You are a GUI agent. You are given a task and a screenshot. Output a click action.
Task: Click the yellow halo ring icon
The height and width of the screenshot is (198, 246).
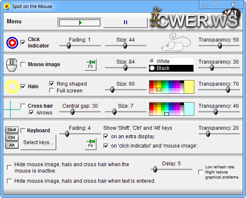click(x=11, y=87)
